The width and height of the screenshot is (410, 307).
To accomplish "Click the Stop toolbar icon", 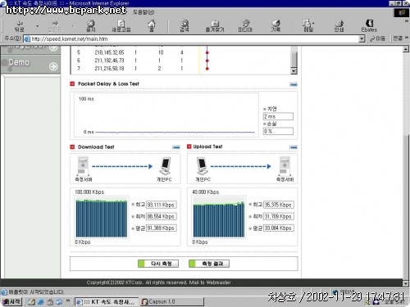I will tap(91, 26).
